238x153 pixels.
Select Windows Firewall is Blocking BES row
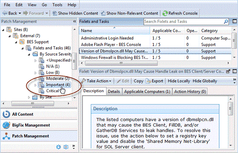point(155,57)
